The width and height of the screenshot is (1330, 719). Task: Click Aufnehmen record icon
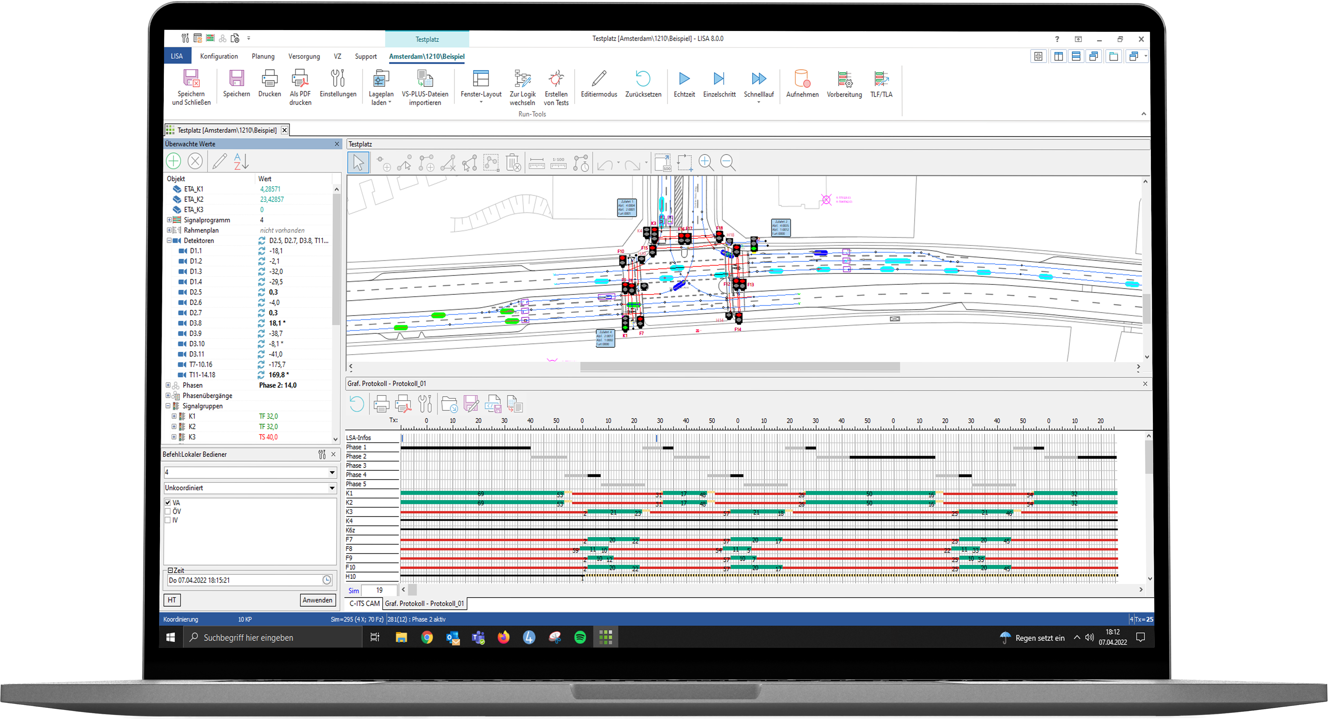(x=802, y=78)
